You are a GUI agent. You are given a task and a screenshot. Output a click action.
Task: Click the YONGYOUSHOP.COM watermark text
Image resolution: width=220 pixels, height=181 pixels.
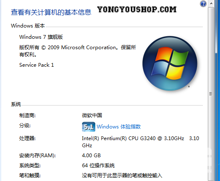pos(137,9)
